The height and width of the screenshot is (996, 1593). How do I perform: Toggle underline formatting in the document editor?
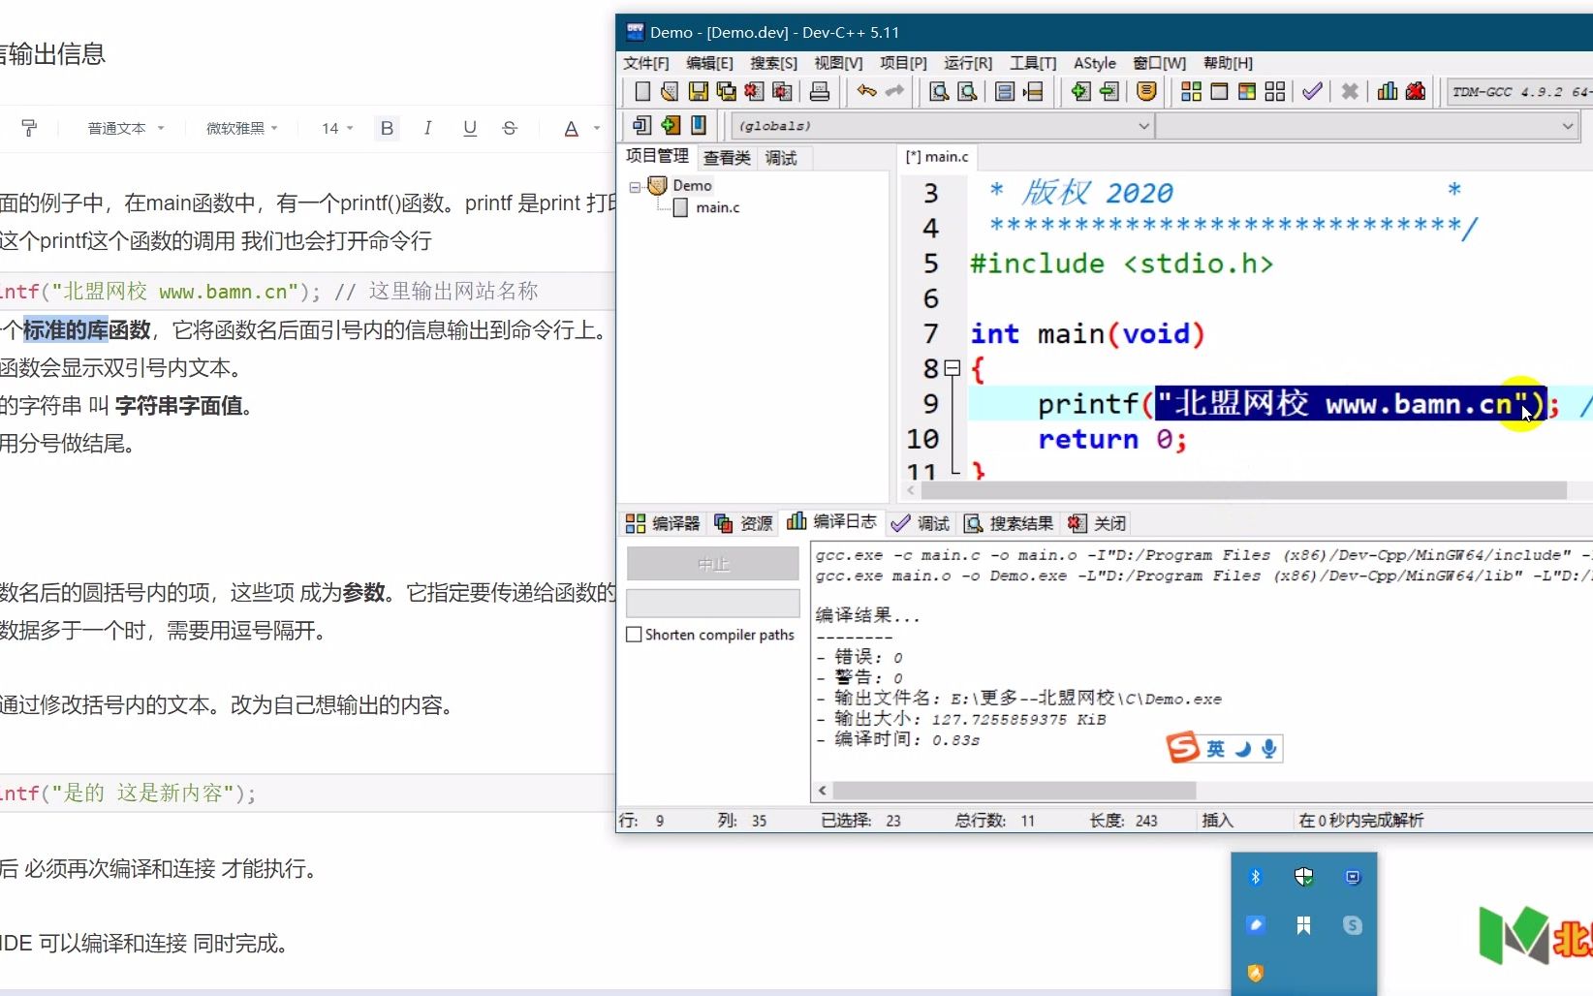tap(470, 128)
